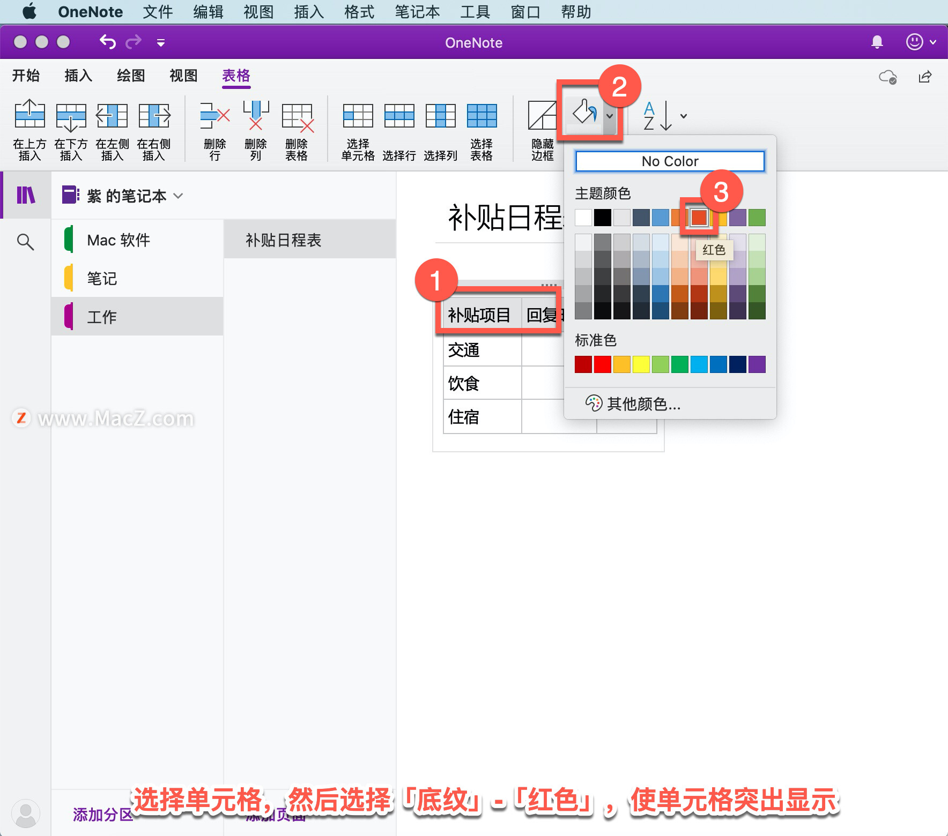Open the quick access toolbar dropdown

click(160, 42)
